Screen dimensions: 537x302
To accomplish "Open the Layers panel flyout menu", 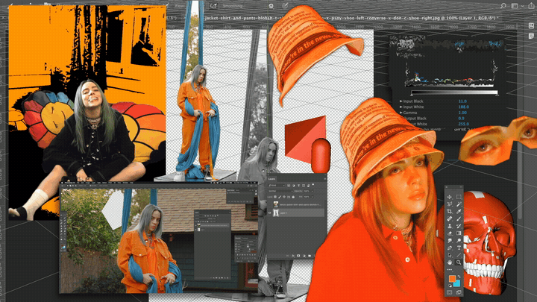I will 325,179.
